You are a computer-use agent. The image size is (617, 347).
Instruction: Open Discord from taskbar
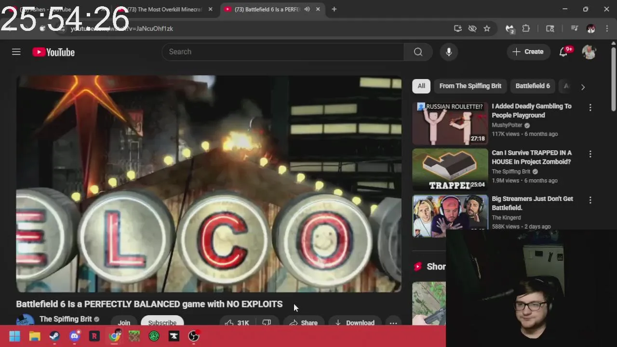74,336
